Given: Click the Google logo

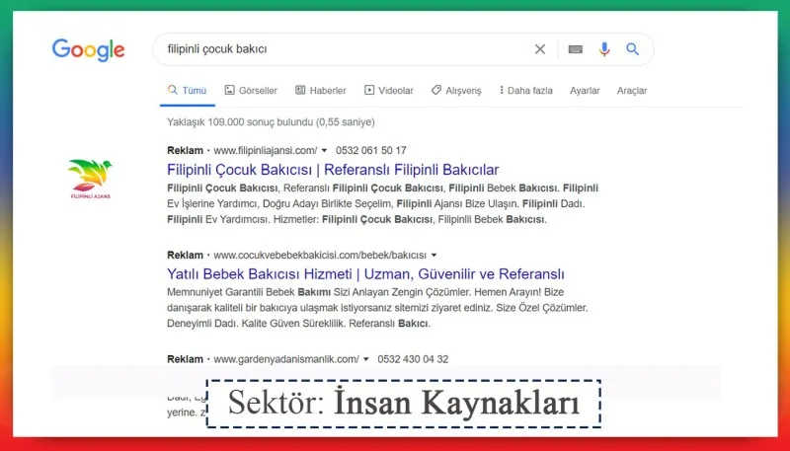Looking at the screenshot, I should click(x=88, y=49).
